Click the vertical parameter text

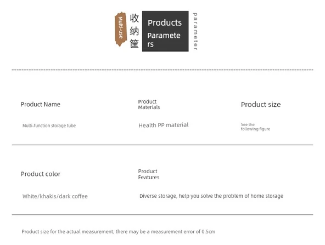click(195, 31)
